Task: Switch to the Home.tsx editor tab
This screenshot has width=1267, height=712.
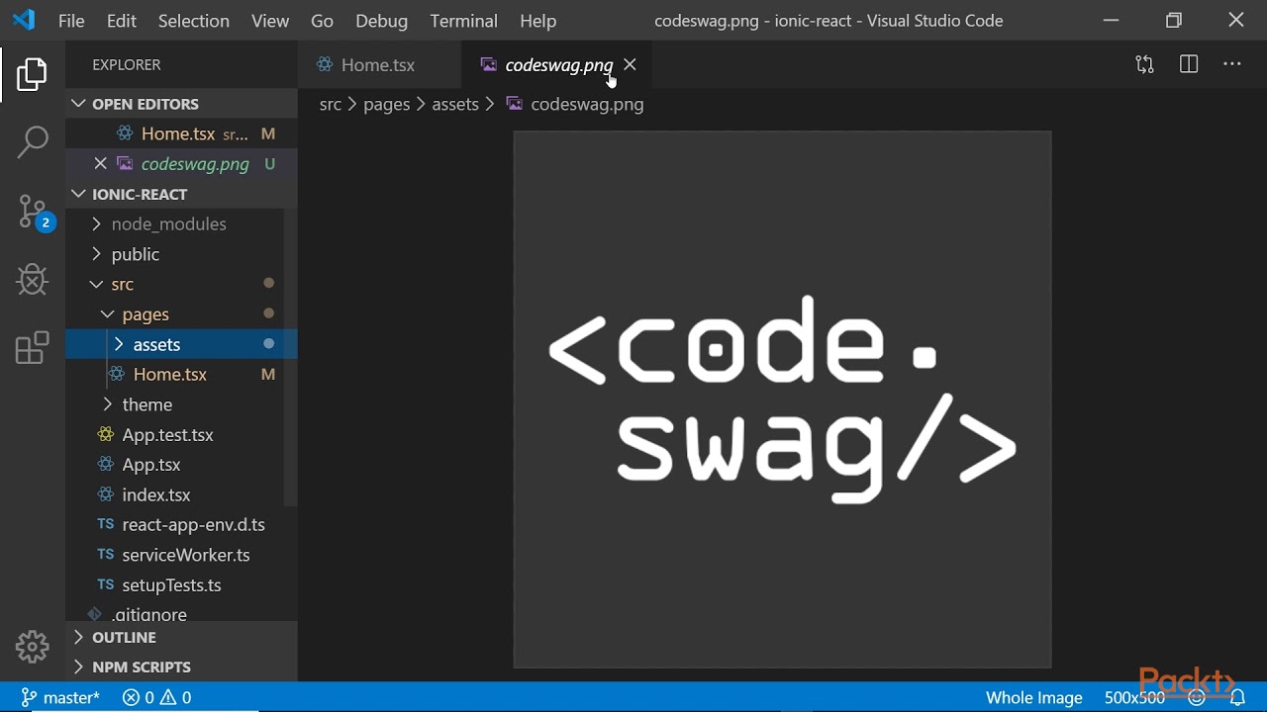Action: (379, 65)
